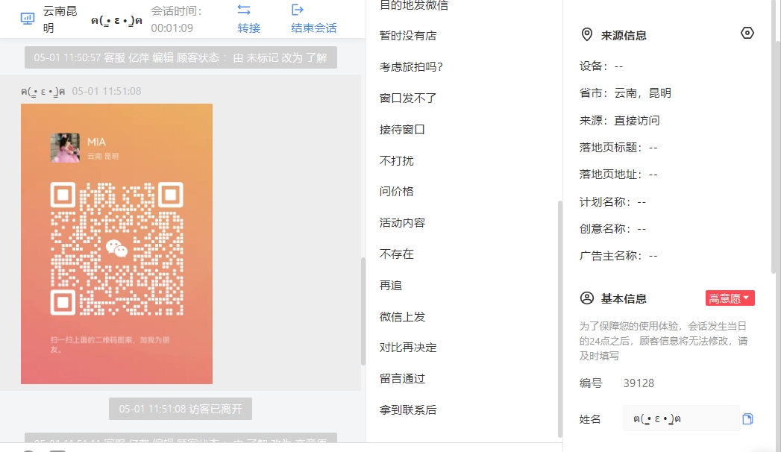Click the 来源: 直接访问 row
The image size is (781, 452).
(619, 121)
